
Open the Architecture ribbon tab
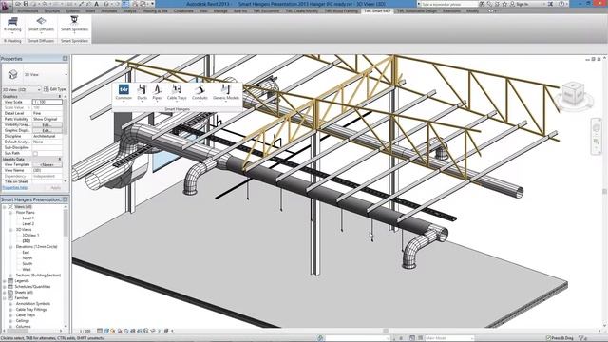click(28, 10)
